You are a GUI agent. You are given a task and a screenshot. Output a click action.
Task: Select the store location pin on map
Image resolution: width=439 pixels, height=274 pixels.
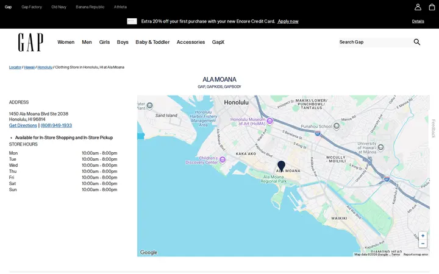click(x=281, y=166)
